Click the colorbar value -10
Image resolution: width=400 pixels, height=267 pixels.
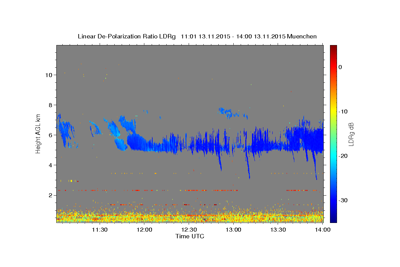343,111
